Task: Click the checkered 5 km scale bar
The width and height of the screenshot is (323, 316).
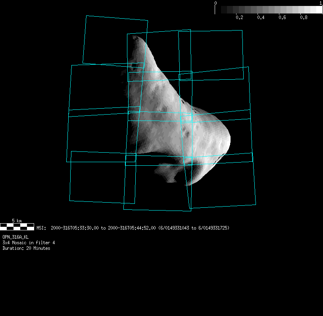Action: pos(17,227)
